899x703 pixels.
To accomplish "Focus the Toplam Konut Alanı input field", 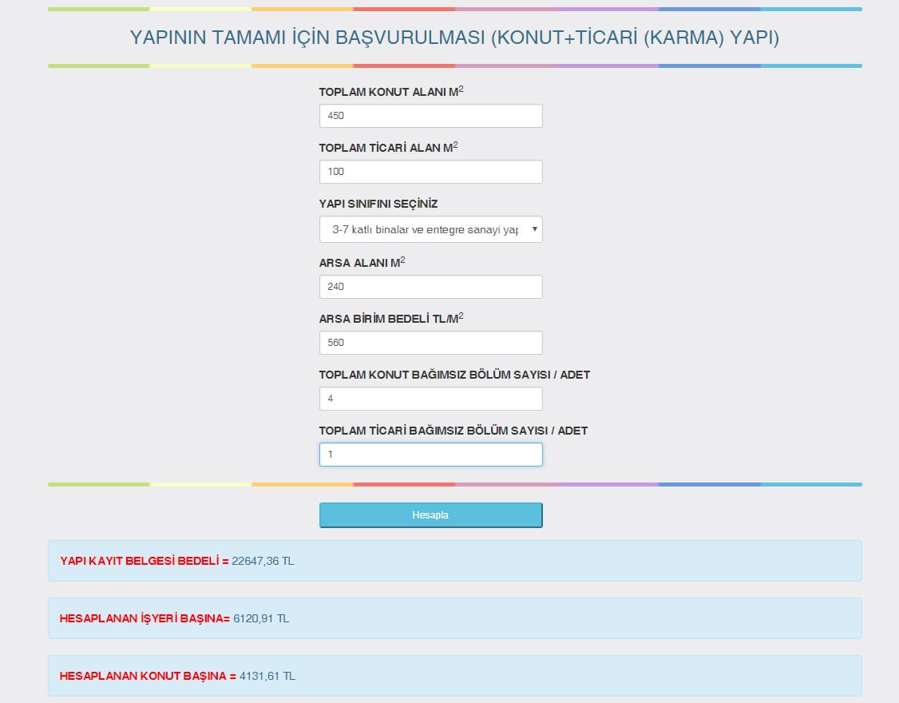I will pos(430,116).
